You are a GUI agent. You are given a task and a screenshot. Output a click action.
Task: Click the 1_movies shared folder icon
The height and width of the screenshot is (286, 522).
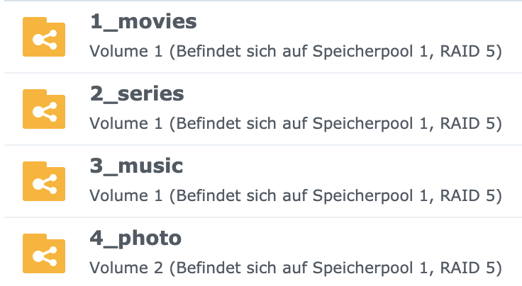(x=44, y=37)
